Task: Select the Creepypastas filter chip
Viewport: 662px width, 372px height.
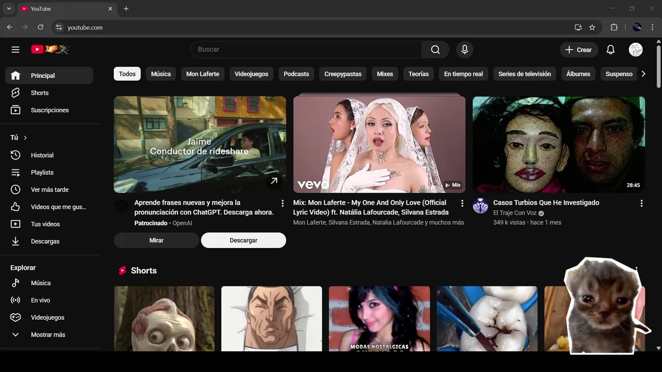Action: tap(343, 74)
